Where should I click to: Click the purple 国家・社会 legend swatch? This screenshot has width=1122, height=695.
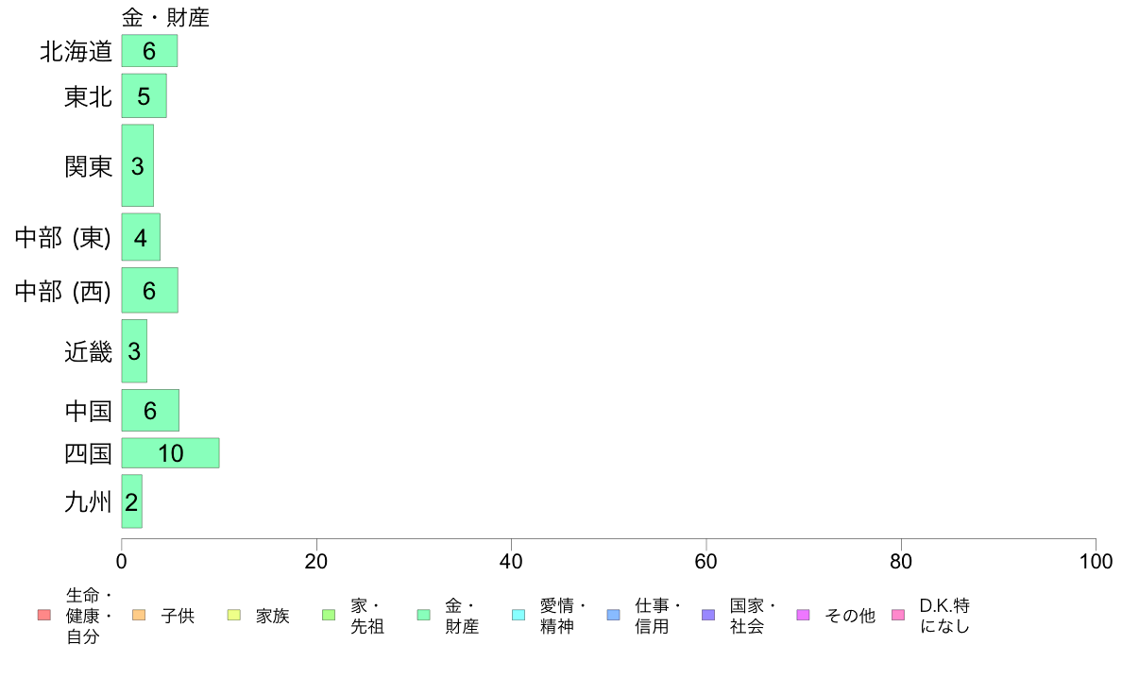708,616
